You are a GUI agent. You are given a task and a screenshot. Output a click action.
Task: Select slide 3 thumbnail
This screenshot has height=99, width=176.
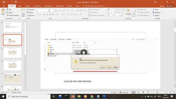pyautogui.click(x=12, y=53)
